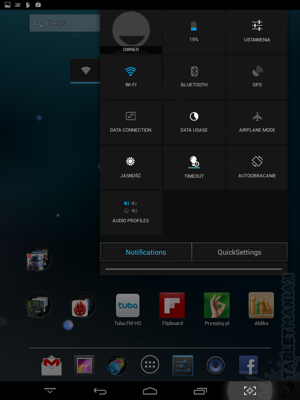The image size is (300, 400).
Task: Tap the Google search bar
Action: tap(65, 23)
